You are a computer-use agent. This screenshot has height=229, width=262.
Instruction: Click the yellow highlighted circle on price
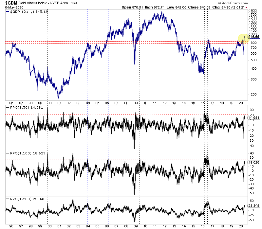coord(243,39)
